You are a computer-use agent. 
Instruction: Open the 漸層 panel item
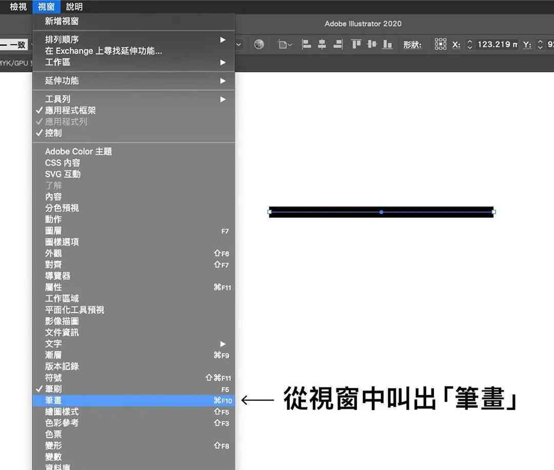[x=133, y=355]
